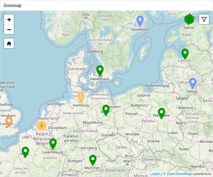Click the green marker at Berlin
This screenshot has width=213, height=177.
(106, 110)
